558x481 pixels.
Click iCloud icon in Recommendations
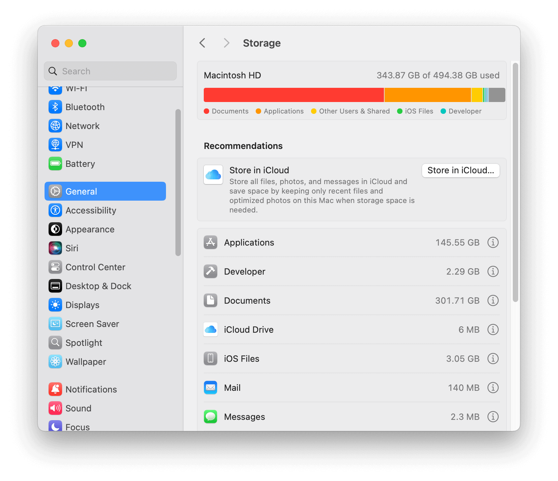pos(213,175)
